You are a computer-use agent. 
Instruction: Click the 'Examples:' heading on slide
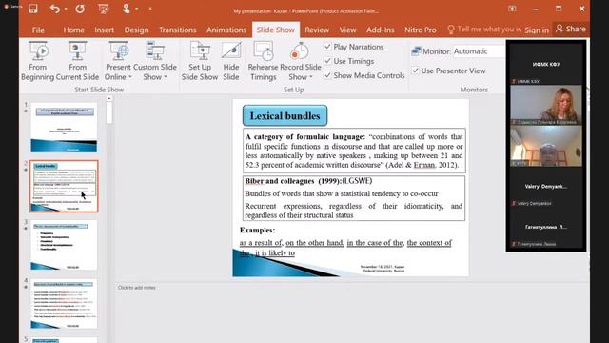257,231
